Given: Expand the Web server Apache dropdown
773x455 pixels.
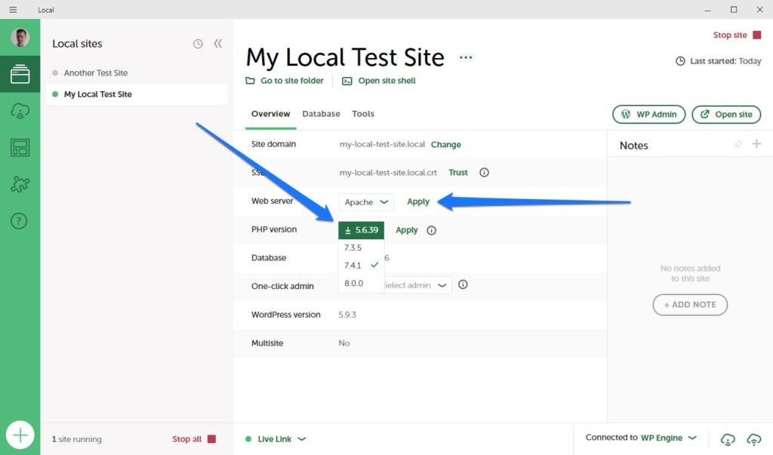Looking at the screenshot, I should click(366, 202).
